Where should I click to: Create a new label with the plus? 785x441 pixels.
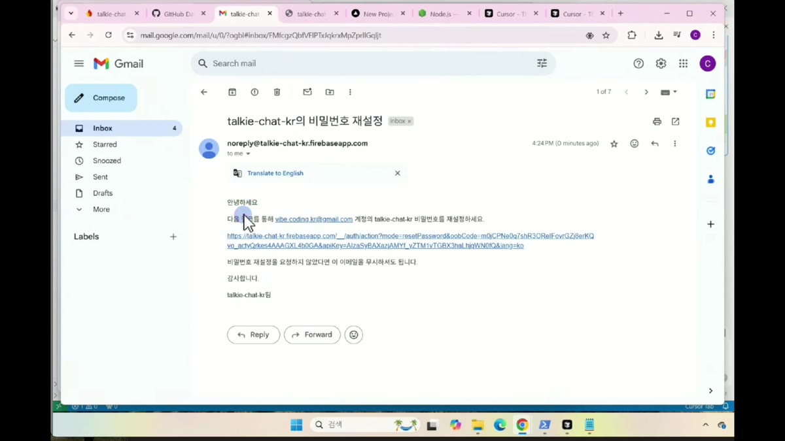coord(173,237)
